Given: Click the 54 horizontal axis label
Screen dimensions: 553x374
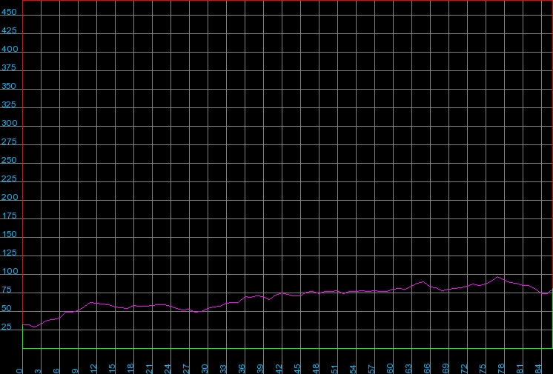Looking at the screenshot, I should (353, 369).
